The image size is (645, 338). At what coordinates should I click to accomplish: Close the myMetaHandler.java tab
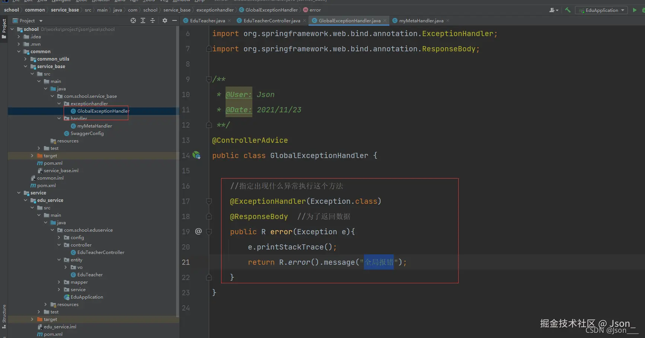[448, 21]
